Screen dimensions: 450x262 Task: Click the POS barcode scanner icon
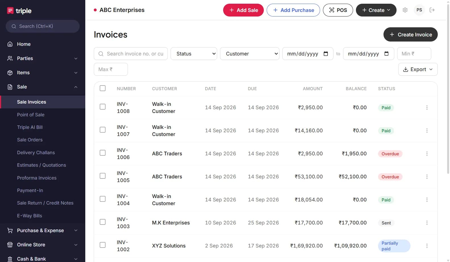332,10
